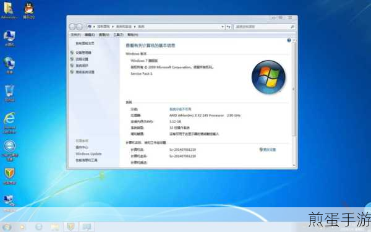Click the Forward arrow in System window

pos(80,27)
